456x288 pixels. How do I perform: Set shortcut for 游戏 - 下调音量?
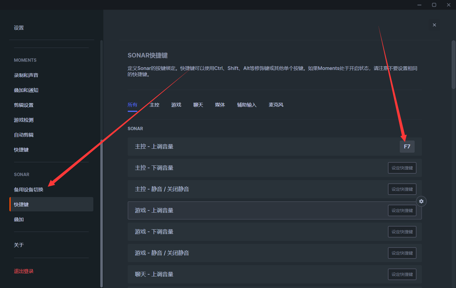402,232
